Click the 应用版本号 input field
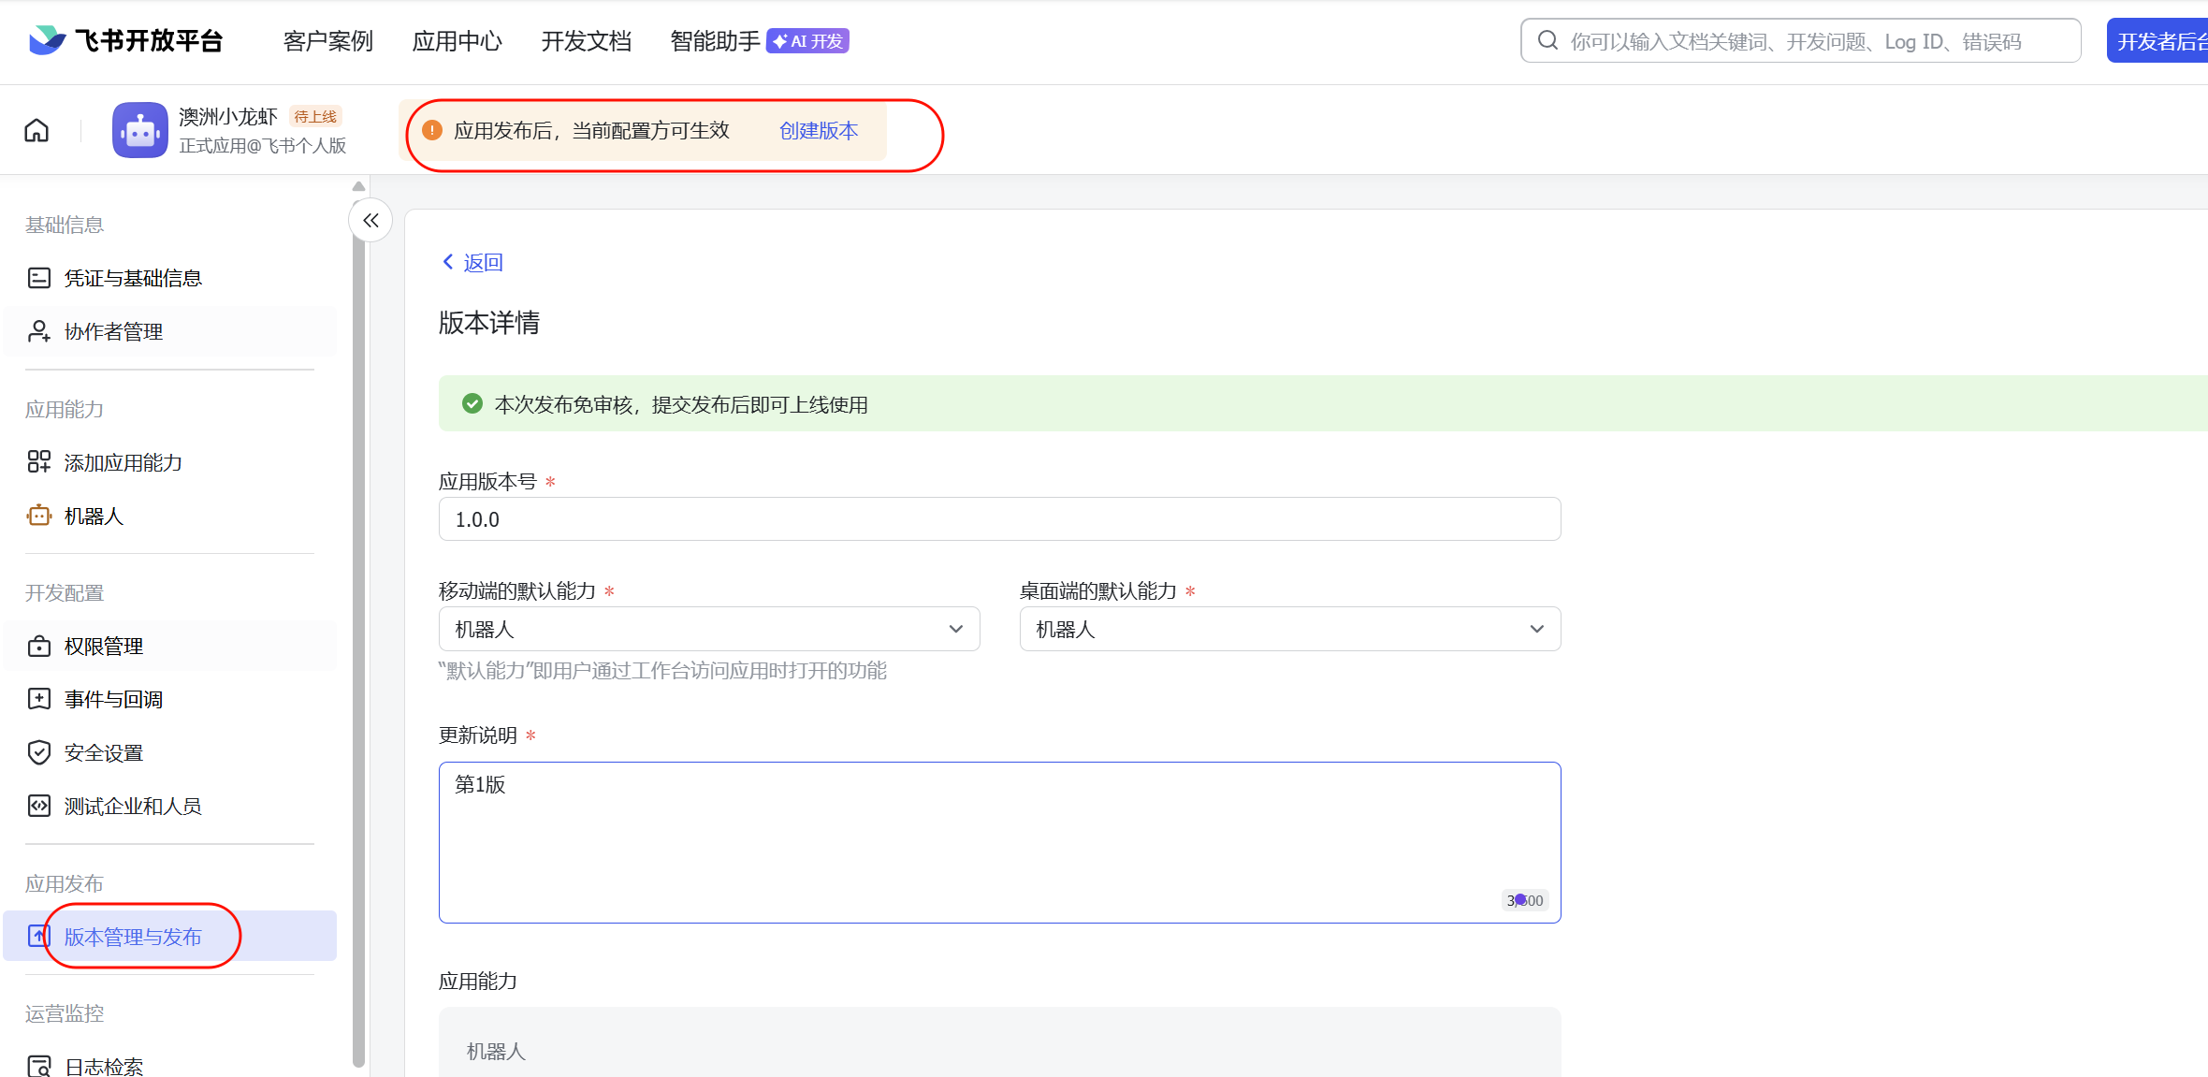The height and width of the screenshot is (1077, 2208). click(x=999, y=519)
